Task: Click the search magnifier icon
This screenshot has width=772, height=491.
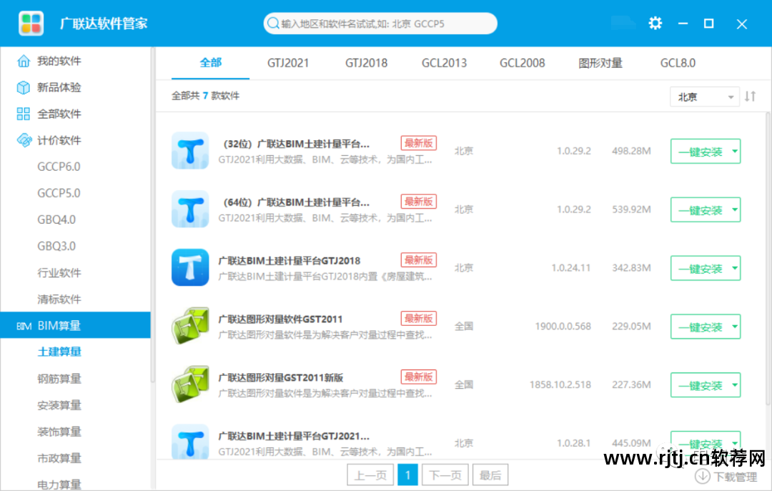Action: coord(273,23)
